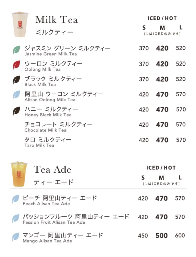The height and width of the screenshot is (257, 196).
Task: Pick the 600 L price for Mango Tea Ade
Action: 180,236
